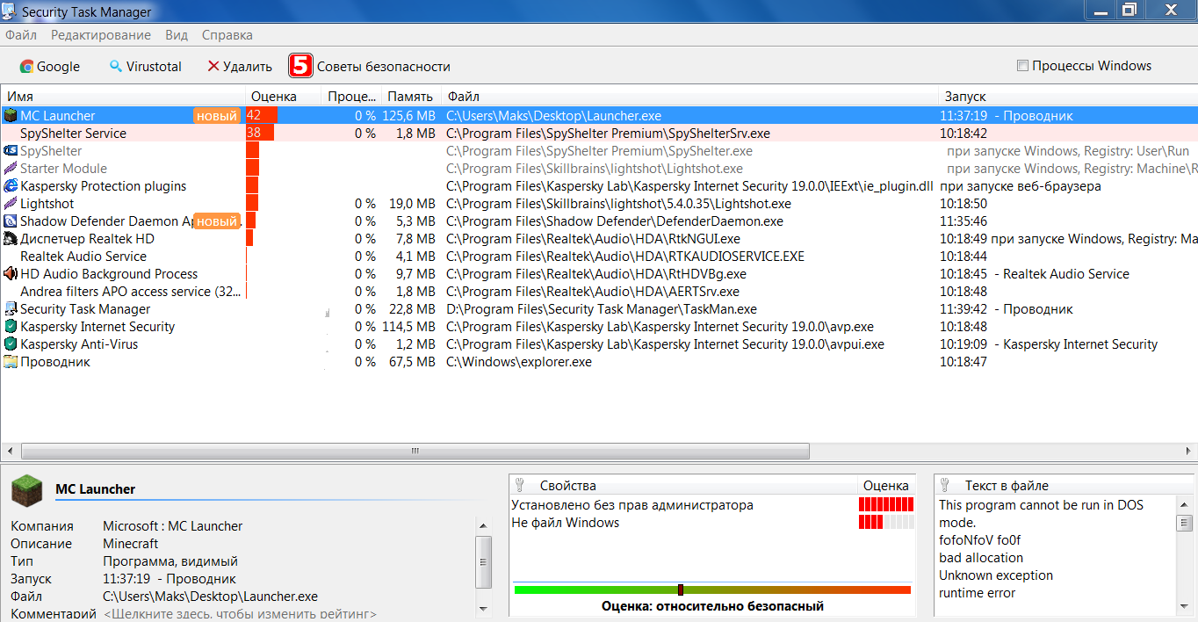This screenshot has width=1198, height=622.
Task: Click the SpyShelter row icon
Action: pyautogui.click(x=11, y=150)
